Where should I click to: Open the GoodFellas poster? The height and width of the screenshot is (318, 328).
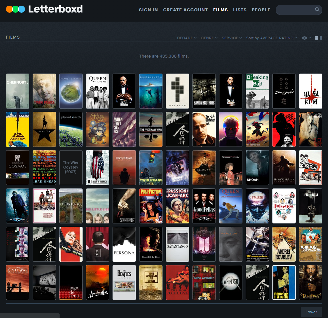click(204, 206)
